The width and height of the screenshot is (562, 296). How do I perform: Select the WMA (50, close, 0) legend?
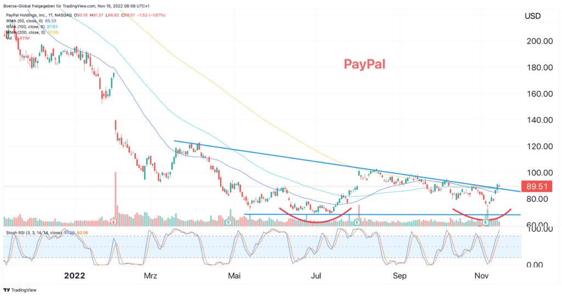coord(25,21)
